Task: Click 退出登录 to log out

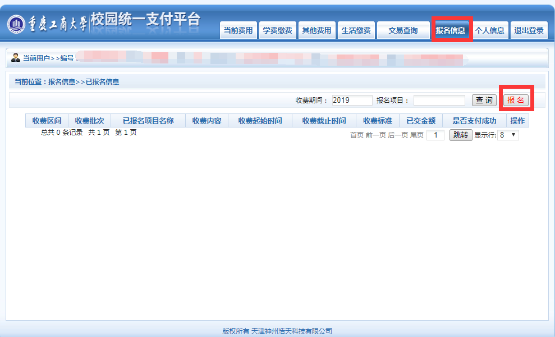Action: [x=529, y=31]
